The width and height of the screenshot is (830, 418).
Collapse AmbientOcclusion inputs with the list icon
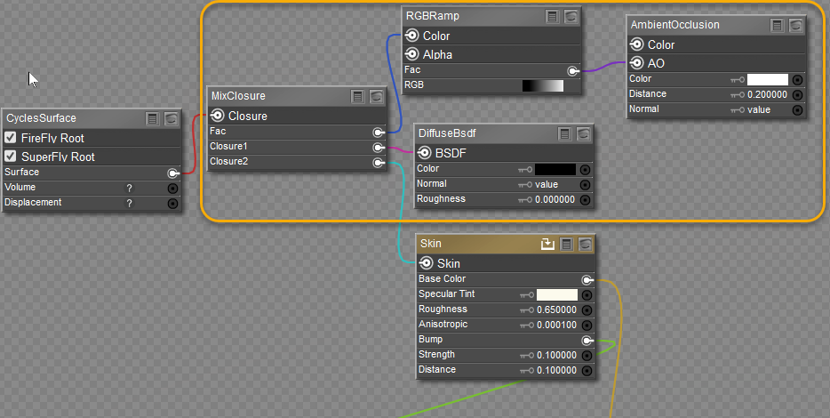777,26
